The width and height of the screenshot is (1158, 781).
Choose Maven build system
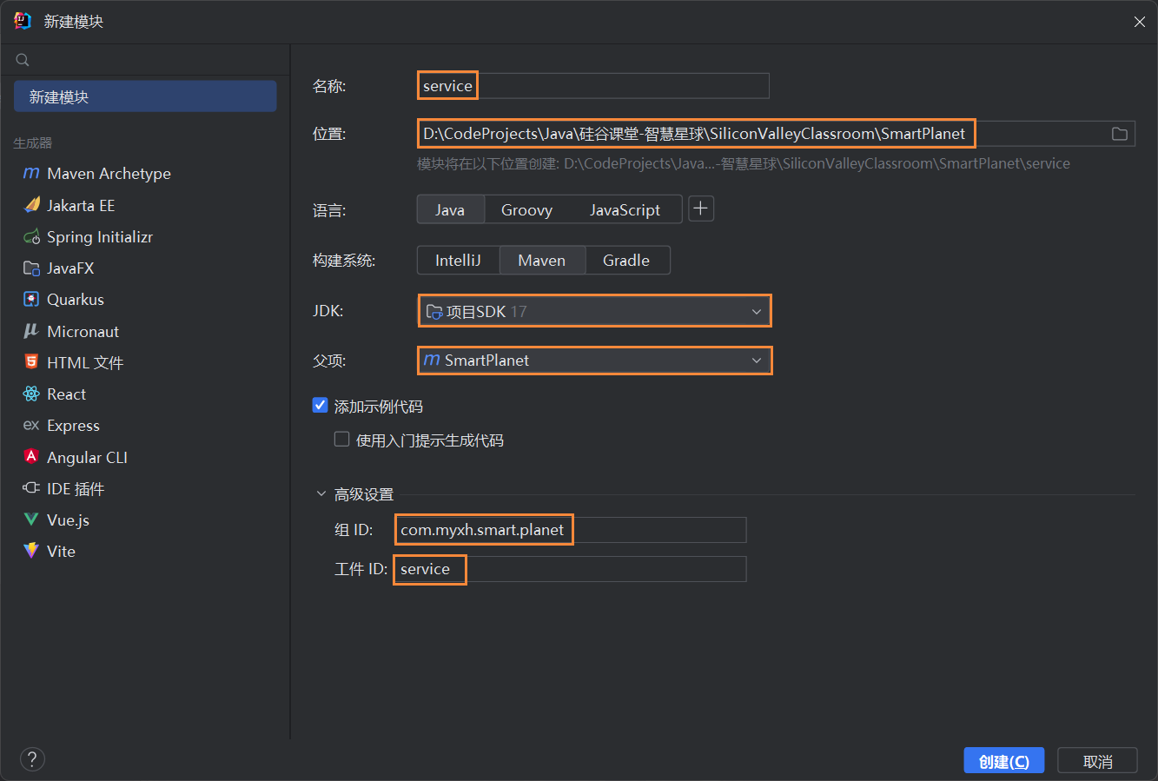542,260
